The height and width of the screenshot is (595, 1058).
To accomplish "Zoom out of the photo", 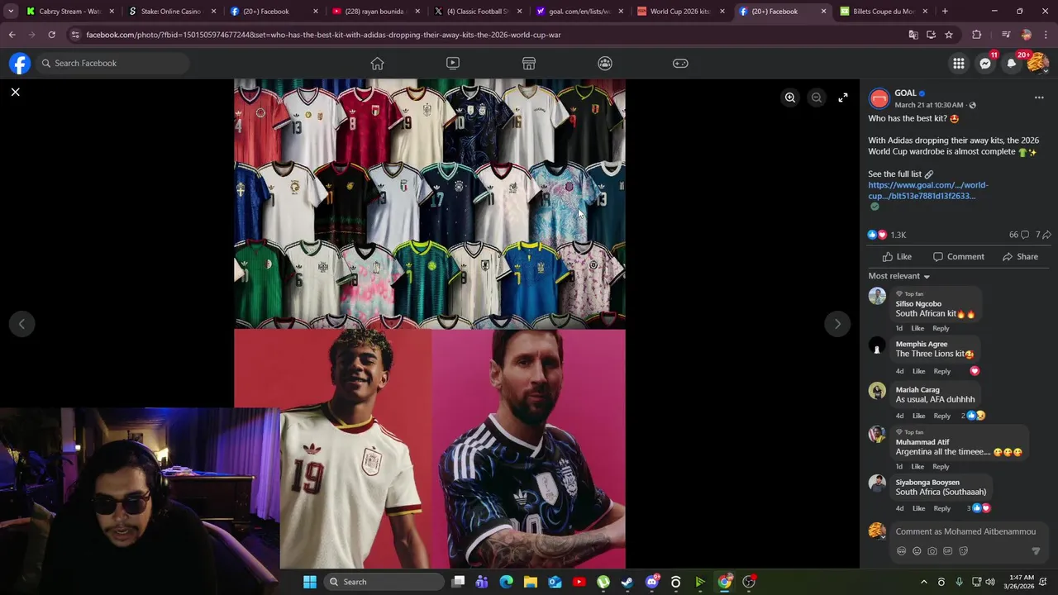I will tap(816, 98).
